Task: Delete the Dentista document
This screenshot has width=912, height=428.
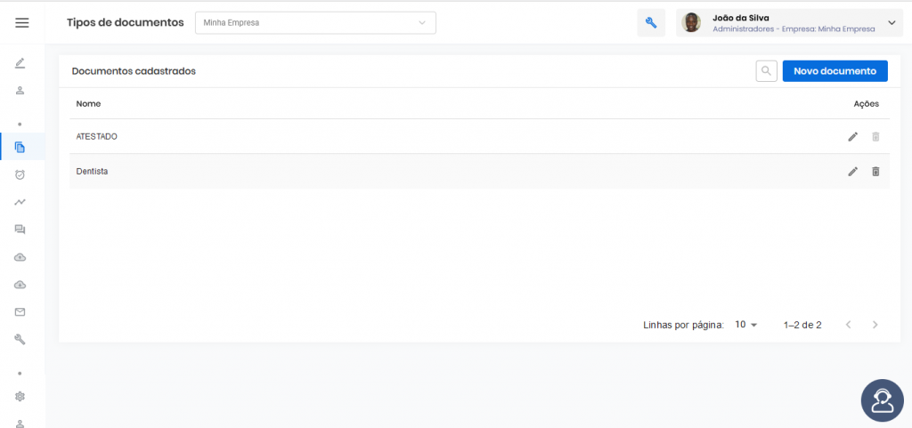Action: click(x=875, y=172)
